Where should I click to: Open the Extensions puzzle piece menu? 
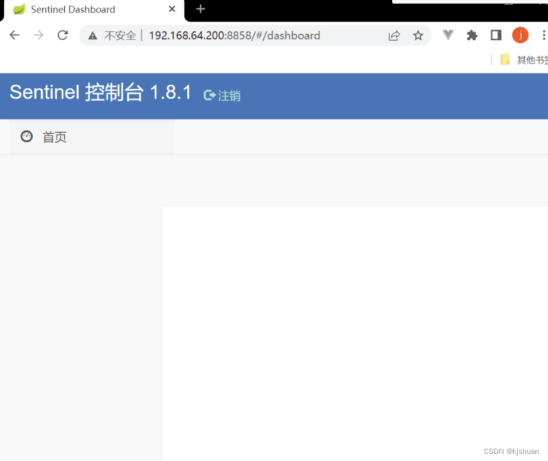472,35
